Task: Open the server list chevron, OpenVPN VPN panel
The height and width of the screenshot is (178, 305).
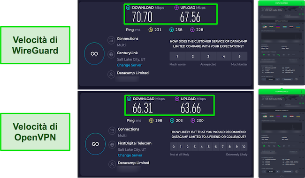Action: point(302,98)
